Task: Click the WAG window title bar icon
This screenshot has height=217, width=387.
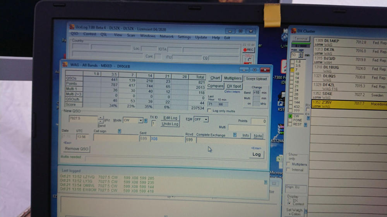Action: coord(65,65)
